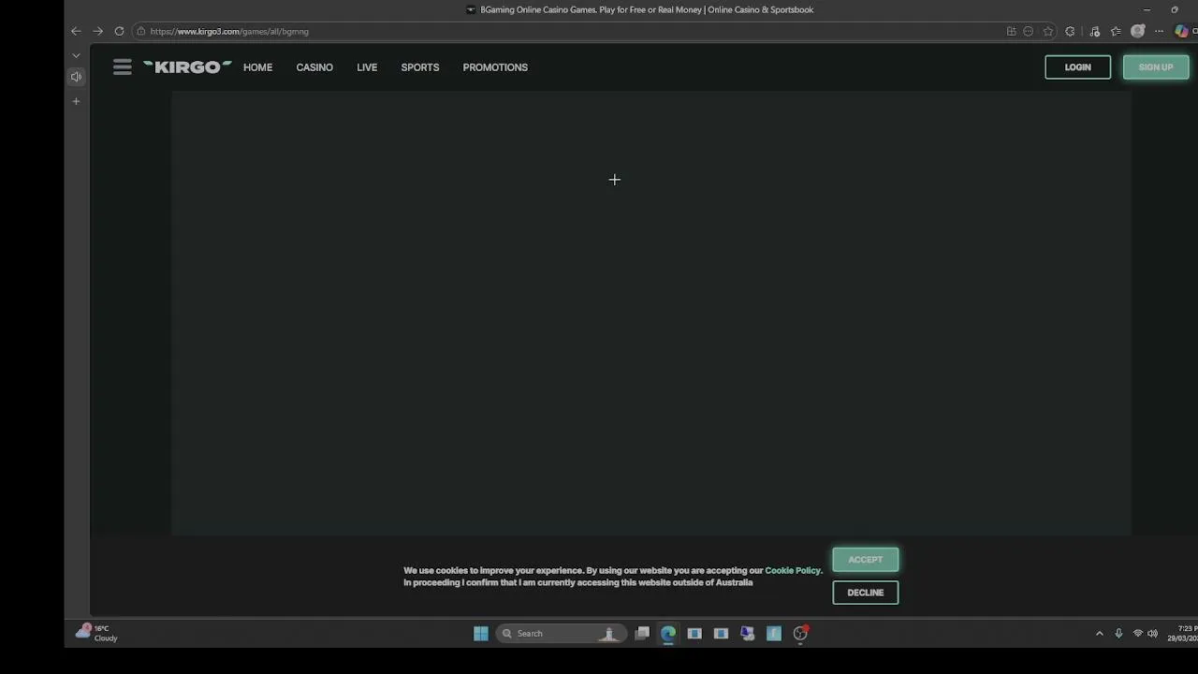Open the Copilot sidebar icon
1198x674 pixels.
pos(1182,31)
